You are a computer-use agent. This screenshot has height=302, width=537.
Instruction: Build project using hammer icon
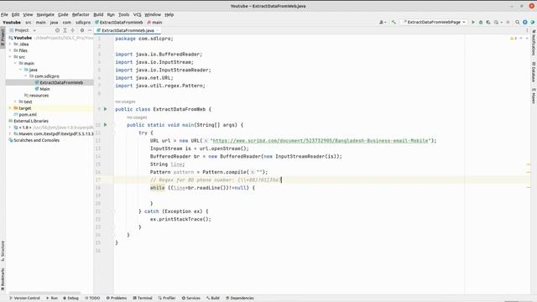[394, 23]
